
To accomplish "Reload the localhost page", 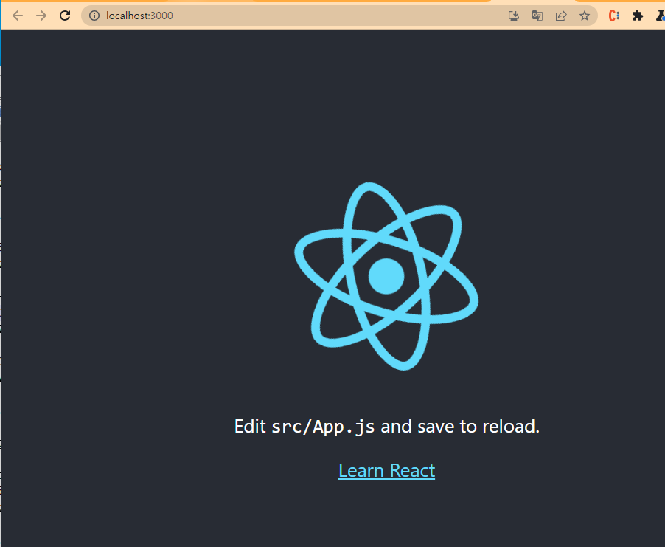I will coord(65,16).
